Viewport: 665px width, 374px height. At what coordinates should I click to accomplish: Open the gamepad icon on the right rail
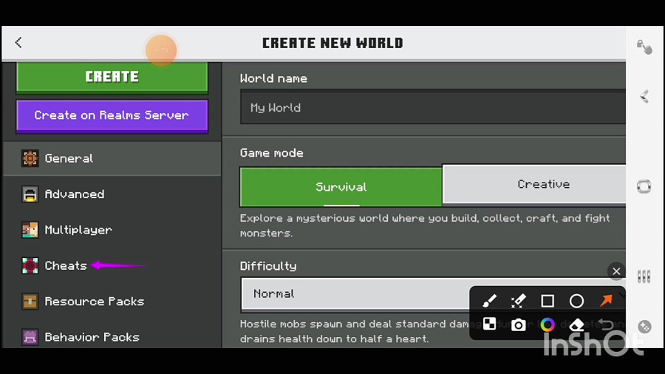click(644, 327)
